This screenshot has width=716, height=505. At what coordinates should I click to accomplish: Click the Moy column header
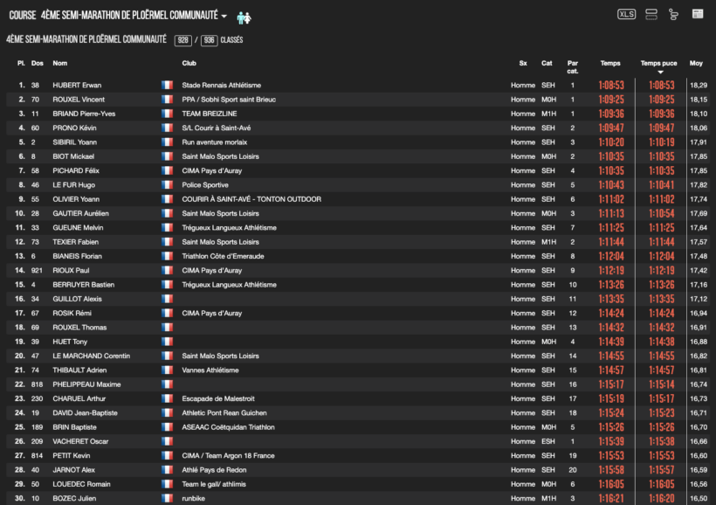(x=696, y=63)
